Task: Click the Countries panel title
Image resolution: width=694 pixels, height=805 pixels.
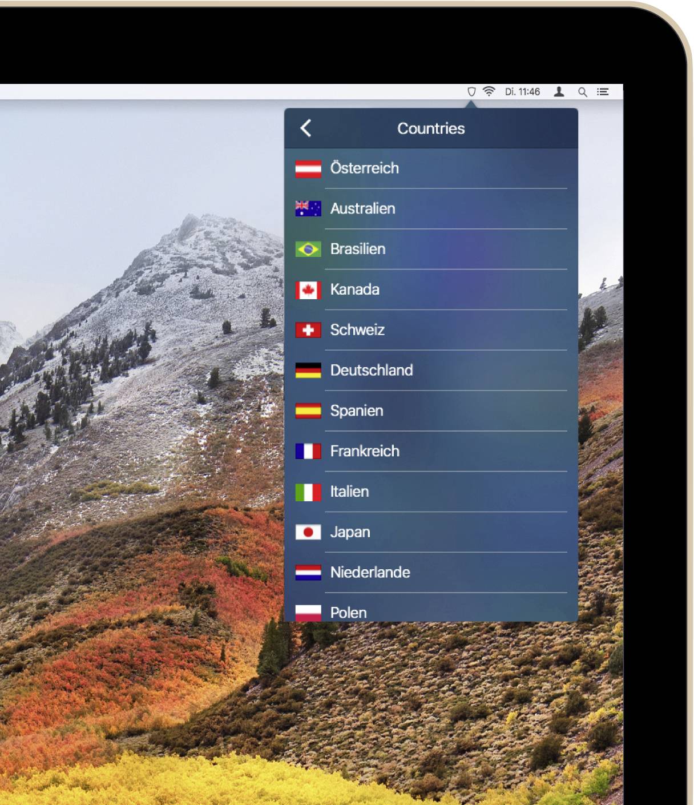Action: [431, 128]
